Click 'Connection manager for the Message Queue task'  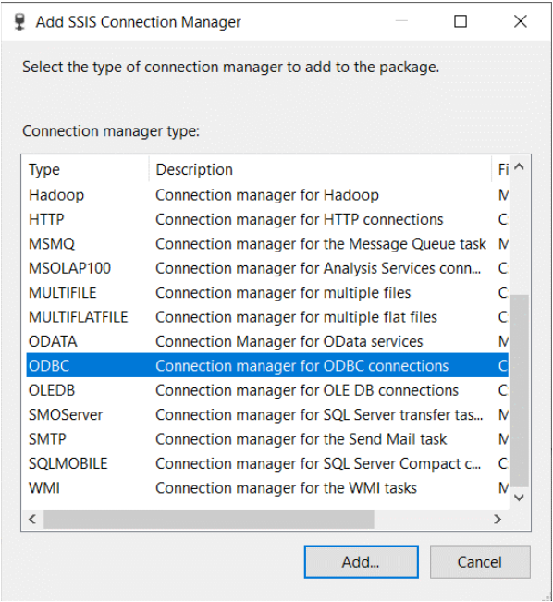click(321, 244)
